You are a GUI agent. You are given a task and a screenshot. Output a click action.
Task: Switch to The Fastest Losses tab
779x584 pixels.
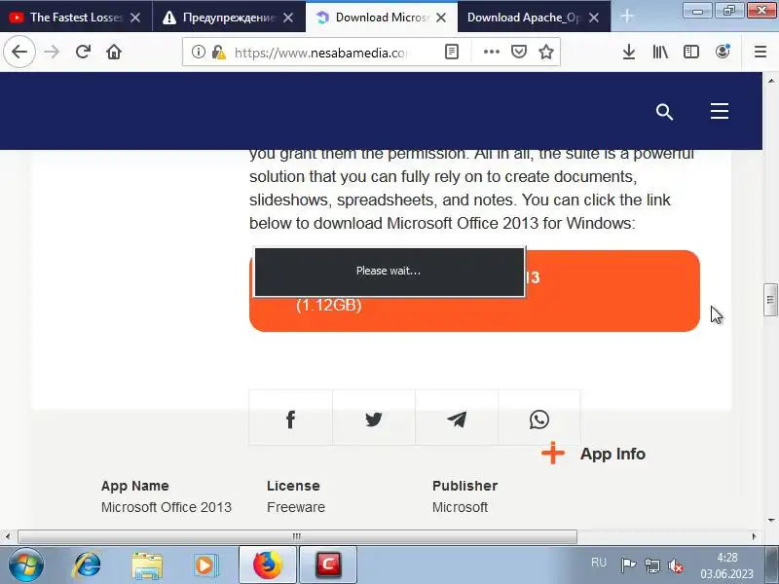point(76,18)
